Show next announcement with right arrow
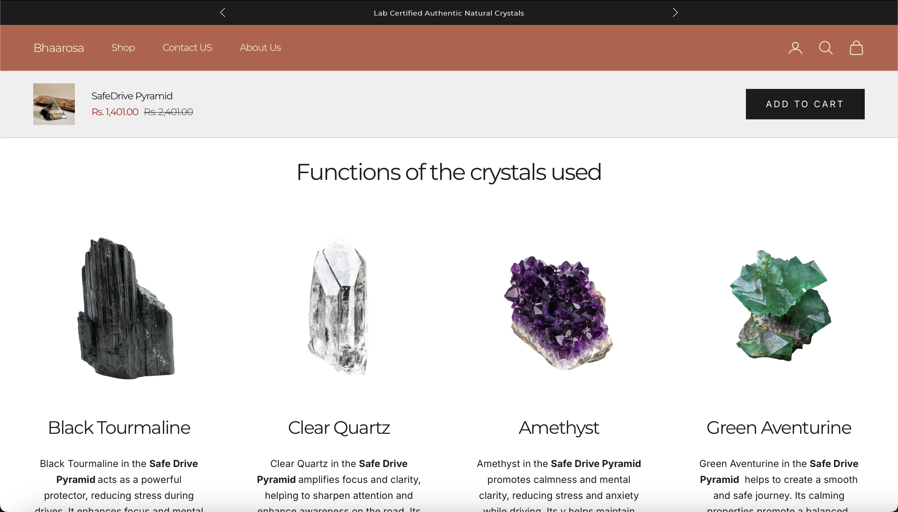 pyautogui.click(x=675, y=13)
